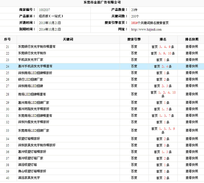
Task: Select keyword 清远家具发光字
Action: [29, 178]
